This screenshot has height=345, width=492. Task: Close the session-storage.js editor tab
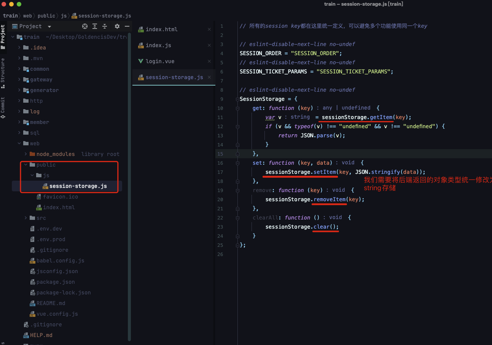click(209, 77)
